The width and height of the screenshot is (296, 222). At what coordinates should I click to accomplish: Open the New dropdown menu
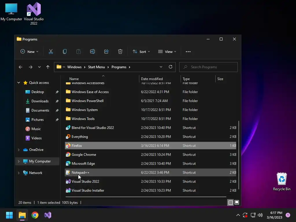(x=29, y=51)
